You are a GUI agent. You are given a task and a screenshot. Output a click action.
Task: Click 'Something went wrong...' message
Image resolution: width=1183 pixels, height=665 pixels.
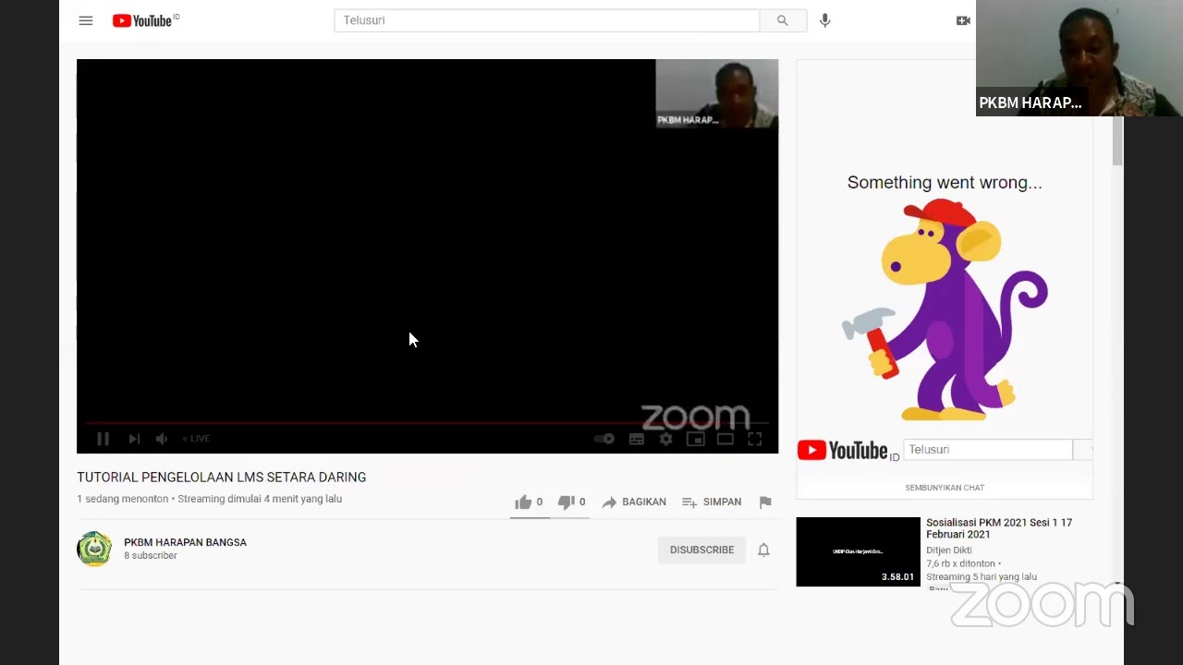[x=945, y=183]
